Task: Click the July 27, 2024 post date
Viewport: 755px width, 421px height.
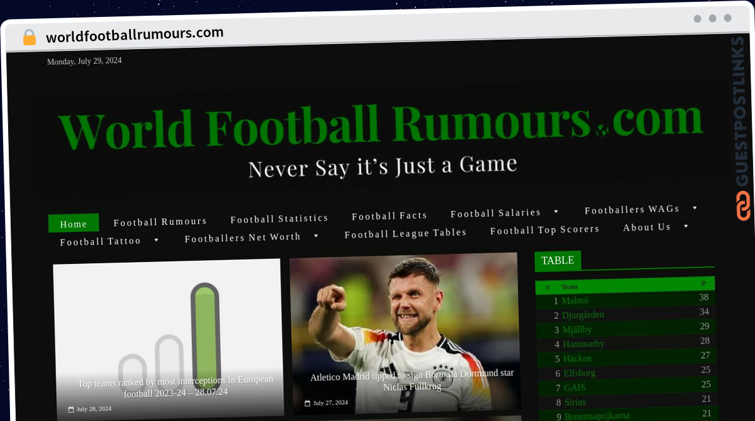Action: [x=330, y=402]
